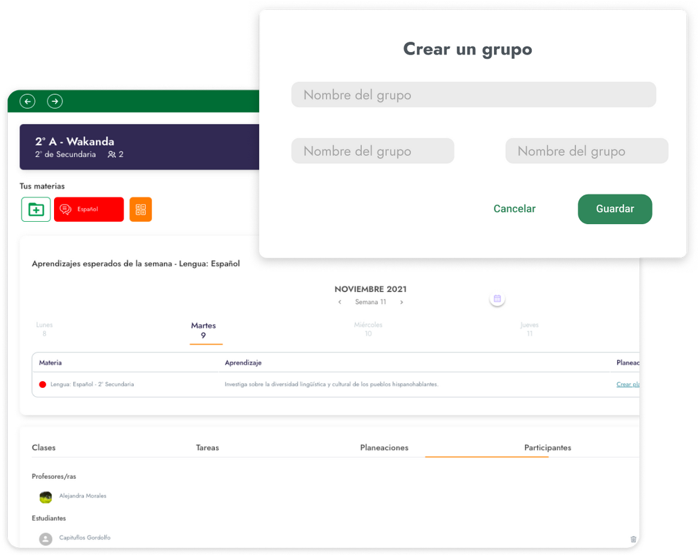This screenshot has height=555, width=698.
Task: Click Alejandra Morales profile avatar
Action: (x=46, y=497)
